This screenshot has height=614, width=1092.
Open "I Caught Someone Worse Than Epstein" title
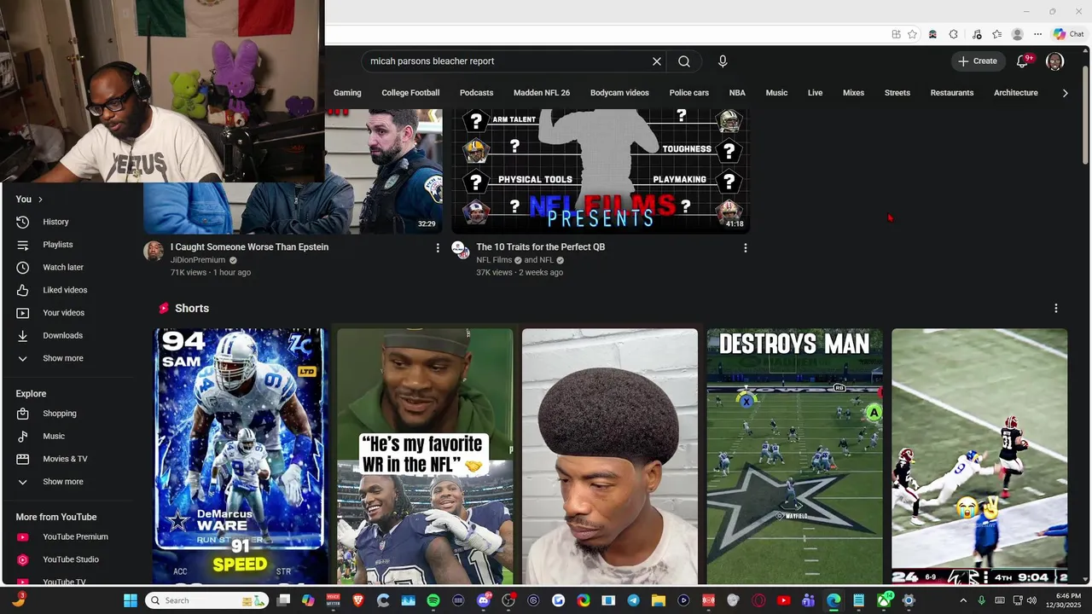point(249,247)
